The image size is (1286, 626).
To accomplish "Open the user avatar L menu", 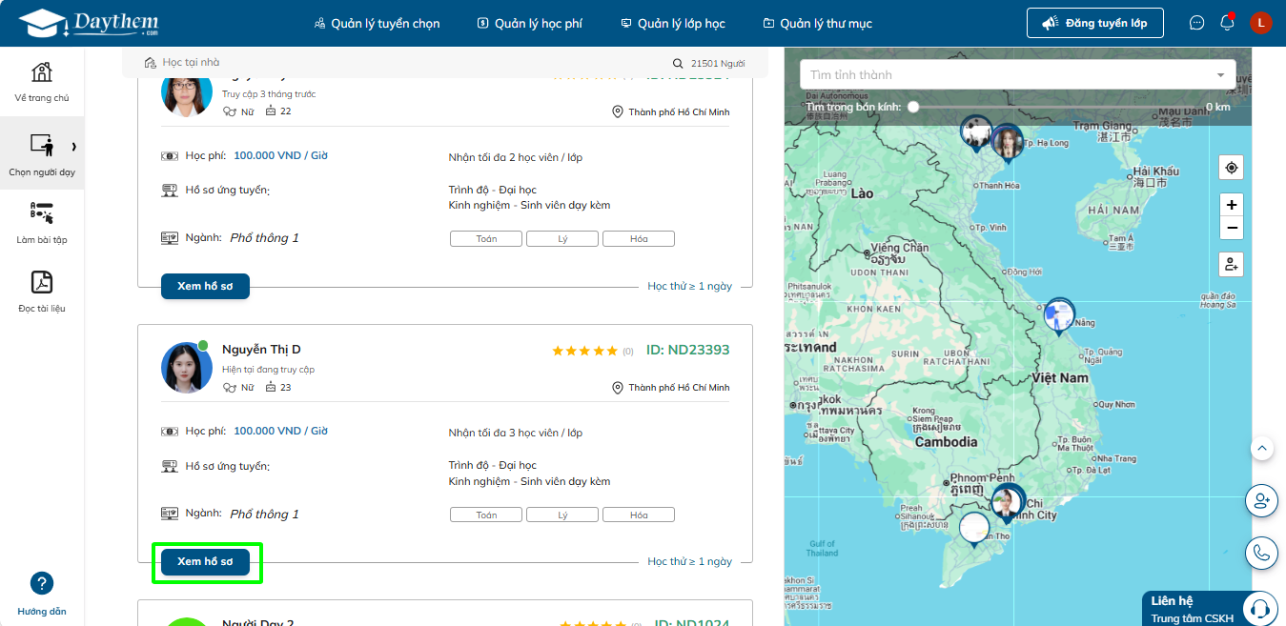I will tap(1260, 23).
